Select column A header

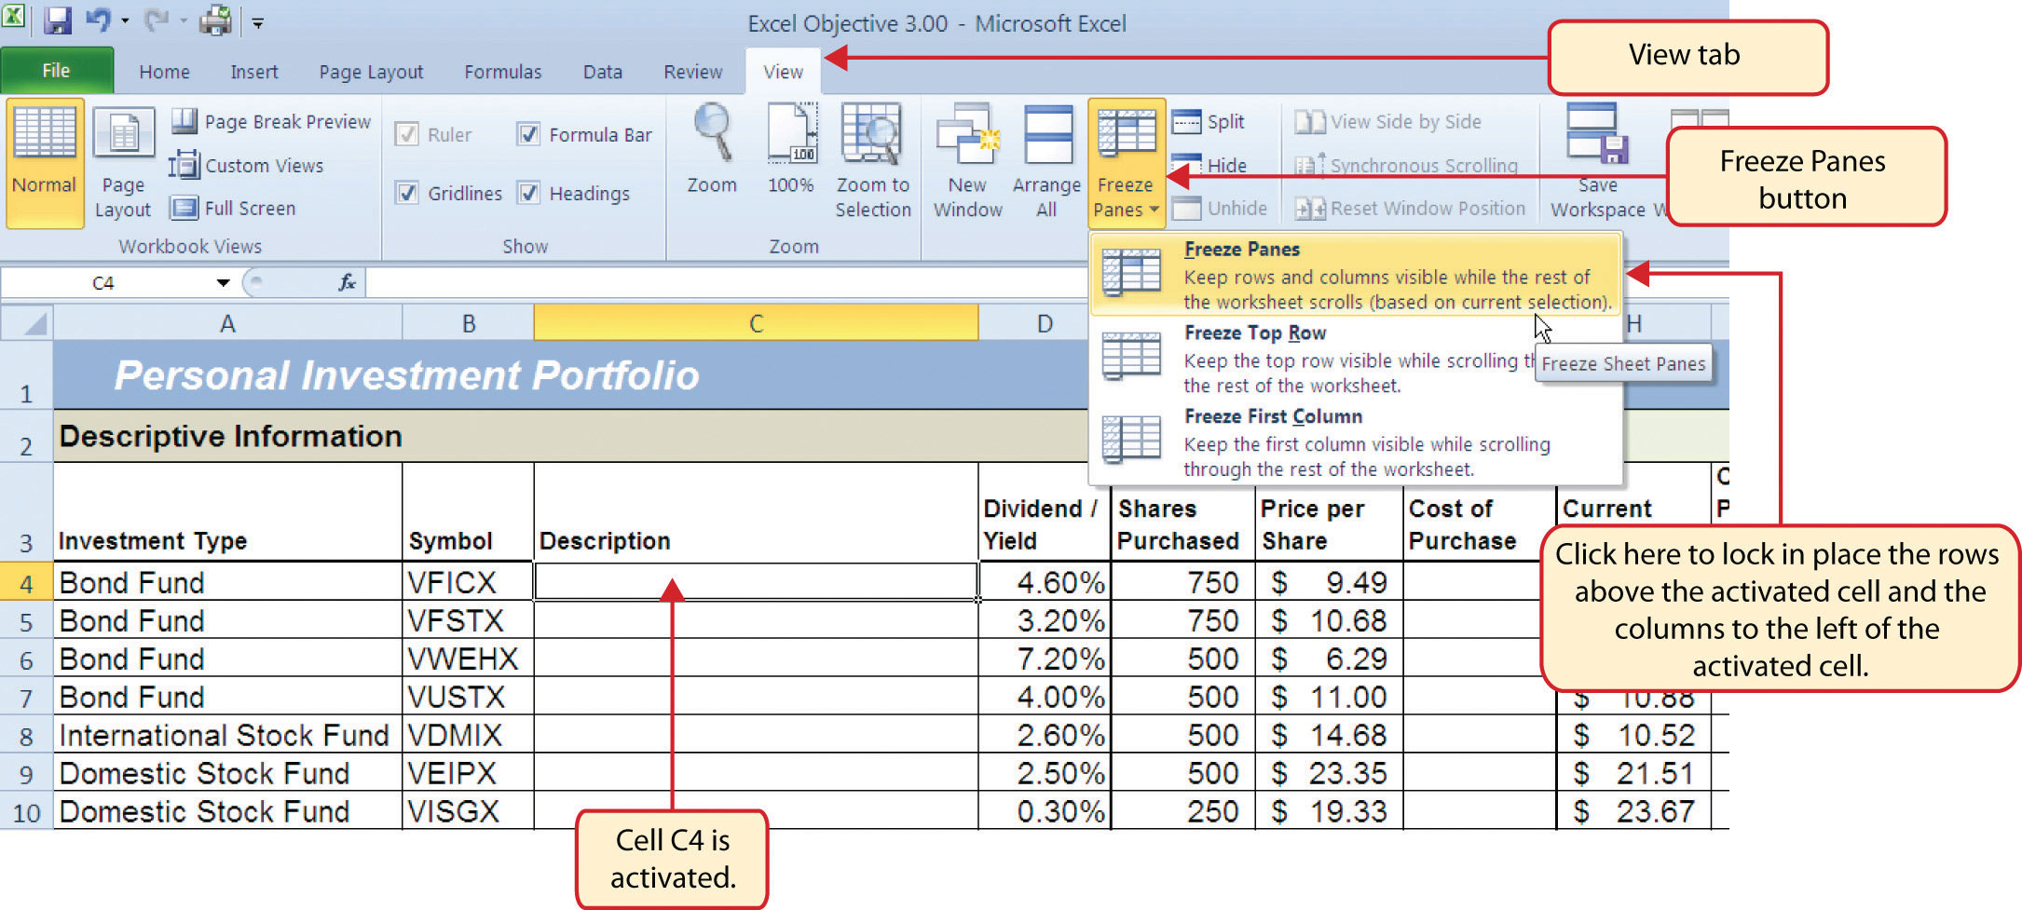[227, 323]
